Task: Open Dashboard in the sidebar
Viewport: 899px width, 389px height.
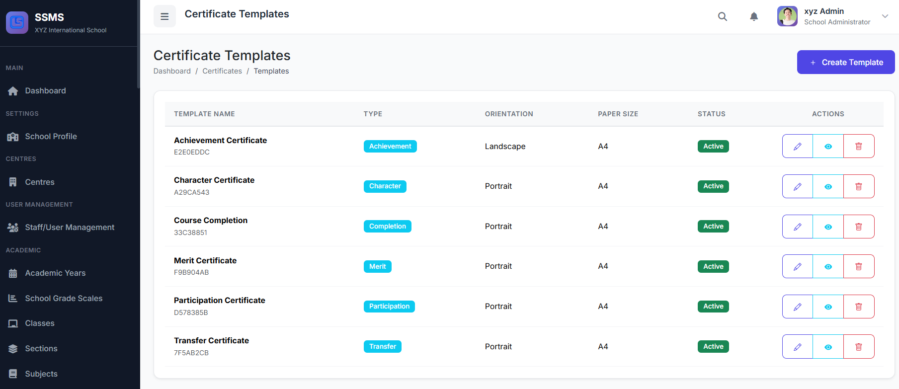Action: coord(45,90)
